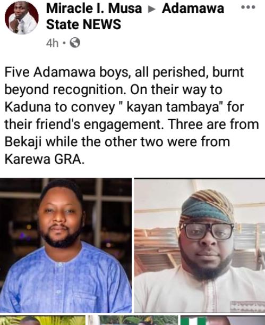Tap the line mentioning Bekaji
Screen dimensions: 265x325
coord(117,142)
